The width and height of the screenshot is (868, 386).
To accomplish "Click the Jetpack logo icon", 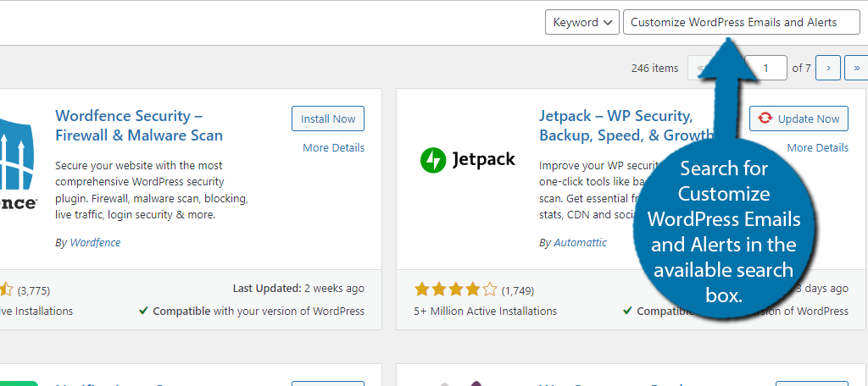I will click(468, 159).
